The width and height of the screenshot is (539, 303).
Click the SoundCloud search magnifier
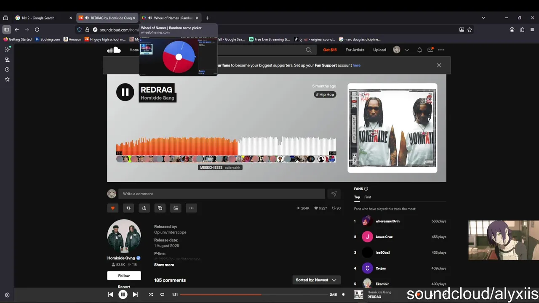(x=309, y=50)
